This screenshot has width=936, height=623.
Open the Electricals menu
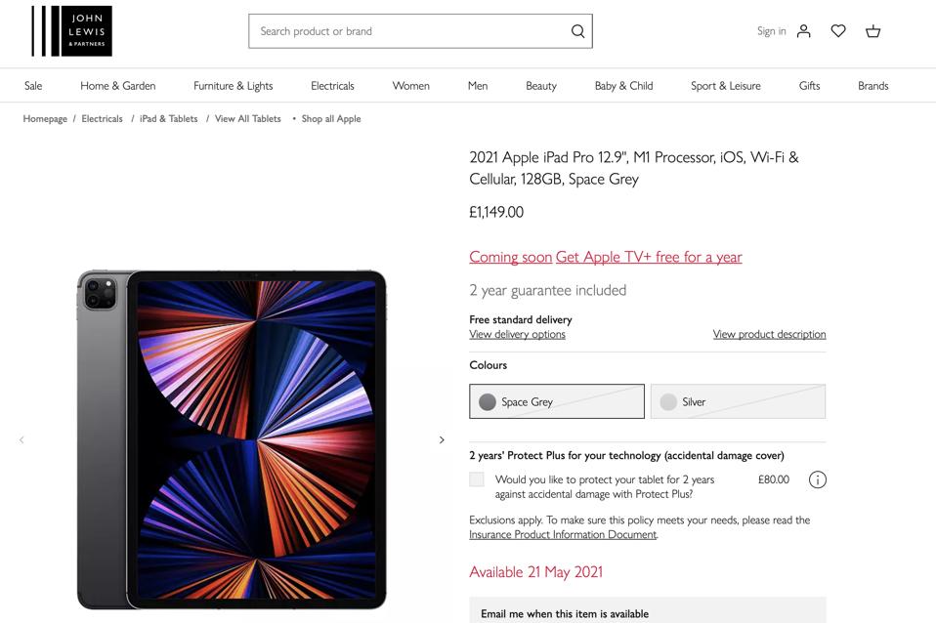(x=332, y=86)
